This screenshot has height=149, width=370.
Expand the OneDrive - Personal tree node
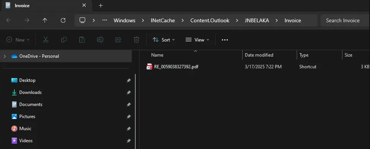[x=5, y=56]
